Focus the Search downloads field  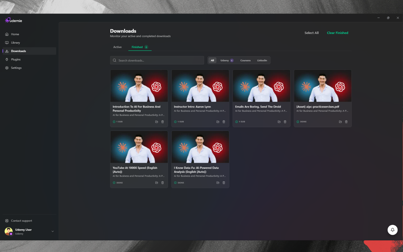pyautogui.click(x=157, y=60)
